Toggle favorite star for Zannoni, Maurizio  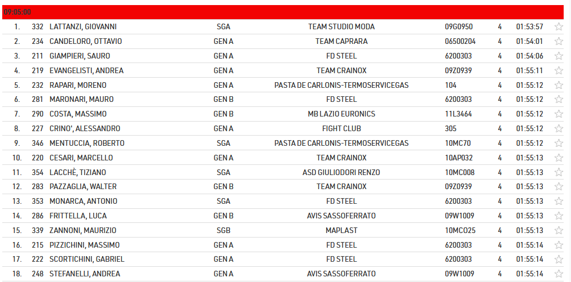pos(559,230)
